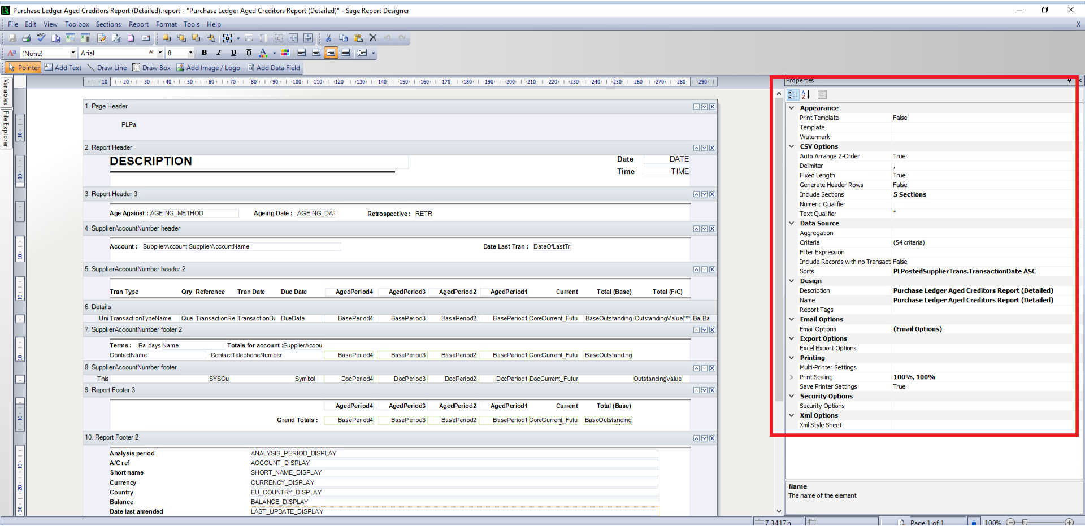Viewport: 1085px width, 526px height.
Task: Click the Bring to Front icon
Action: 167,38
